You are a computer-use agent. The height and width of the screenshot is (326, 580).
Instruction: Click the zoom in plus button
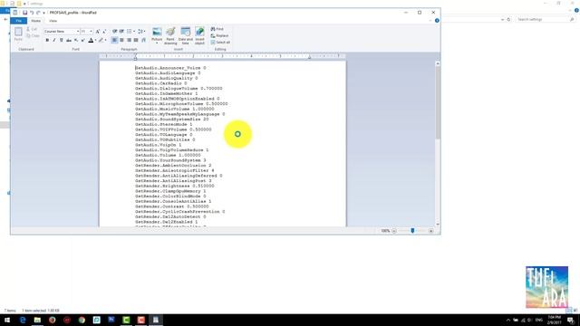click(431, 231)
